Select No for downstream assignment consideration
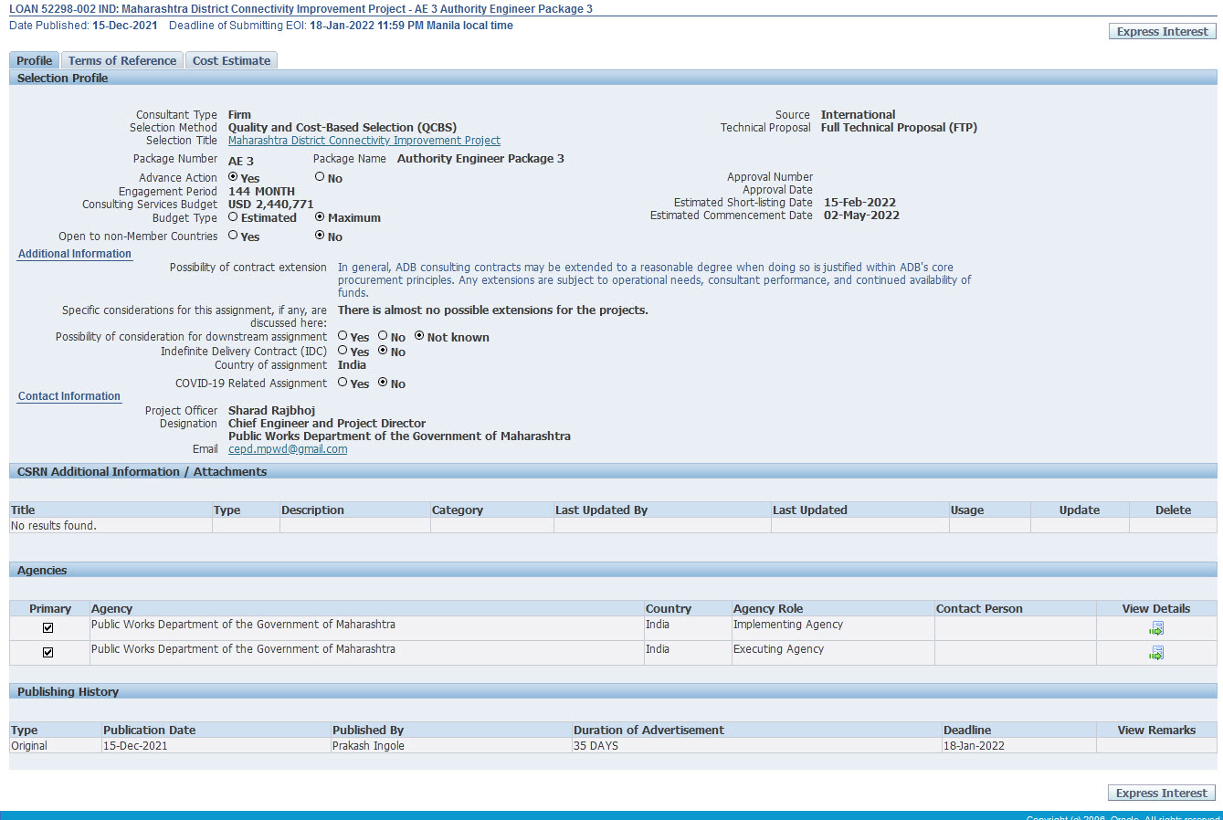This screenshot has width=1223, height=820. 383,336
